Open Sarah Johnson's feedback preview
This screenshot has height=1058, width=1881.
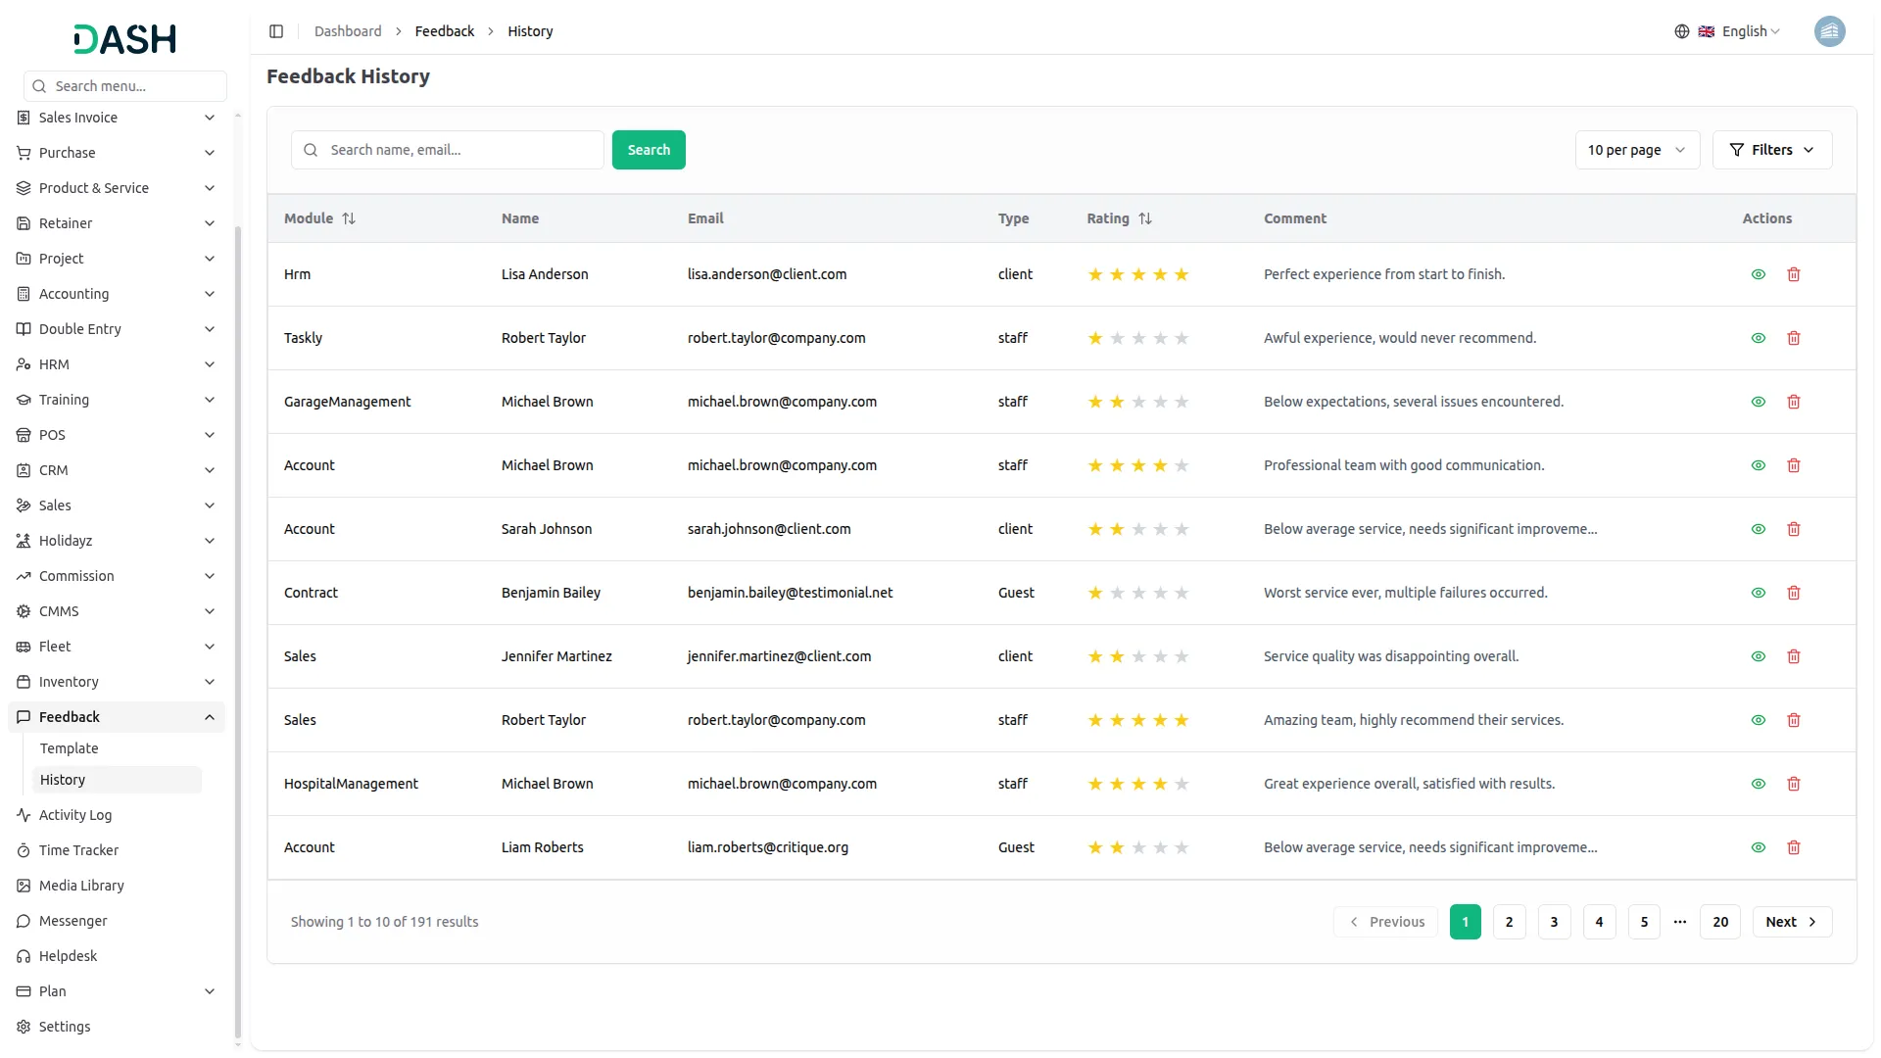click(1758, 529)
